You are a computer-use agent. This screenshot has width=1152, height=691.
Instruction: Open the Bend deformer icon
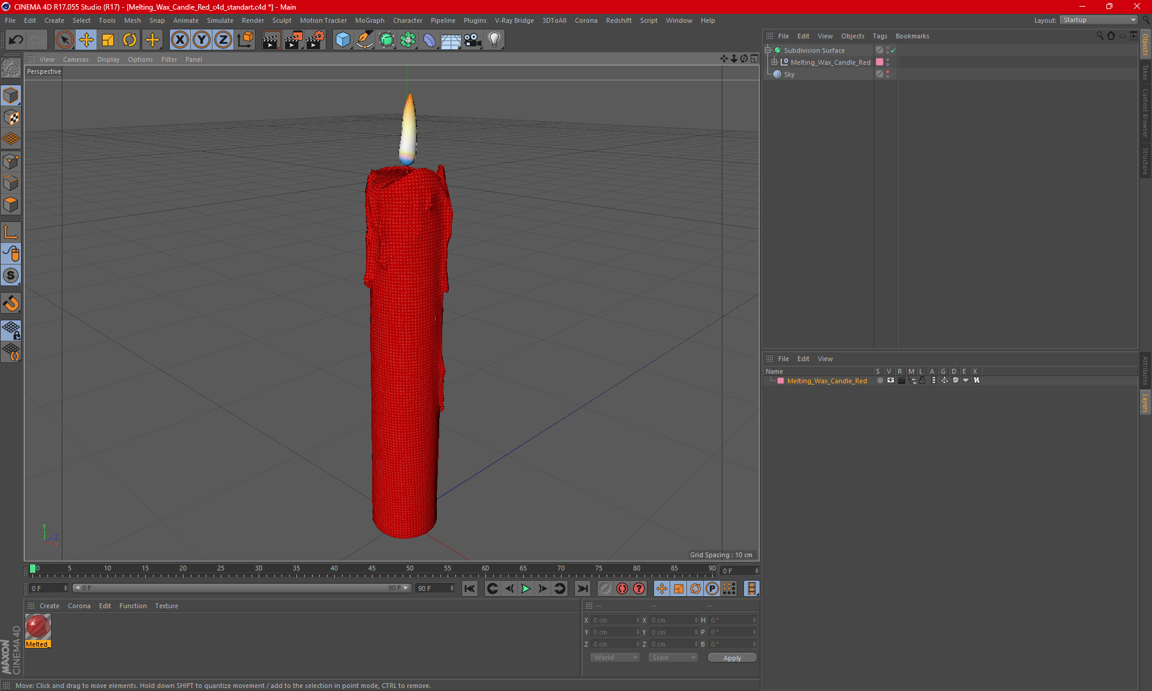pos(430,40)
